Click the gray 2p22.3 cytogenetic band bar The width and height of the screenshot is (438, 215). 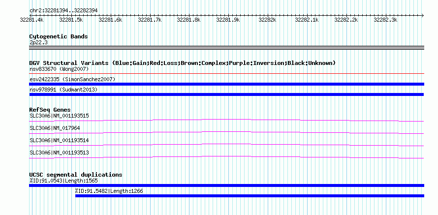point(226,48)
